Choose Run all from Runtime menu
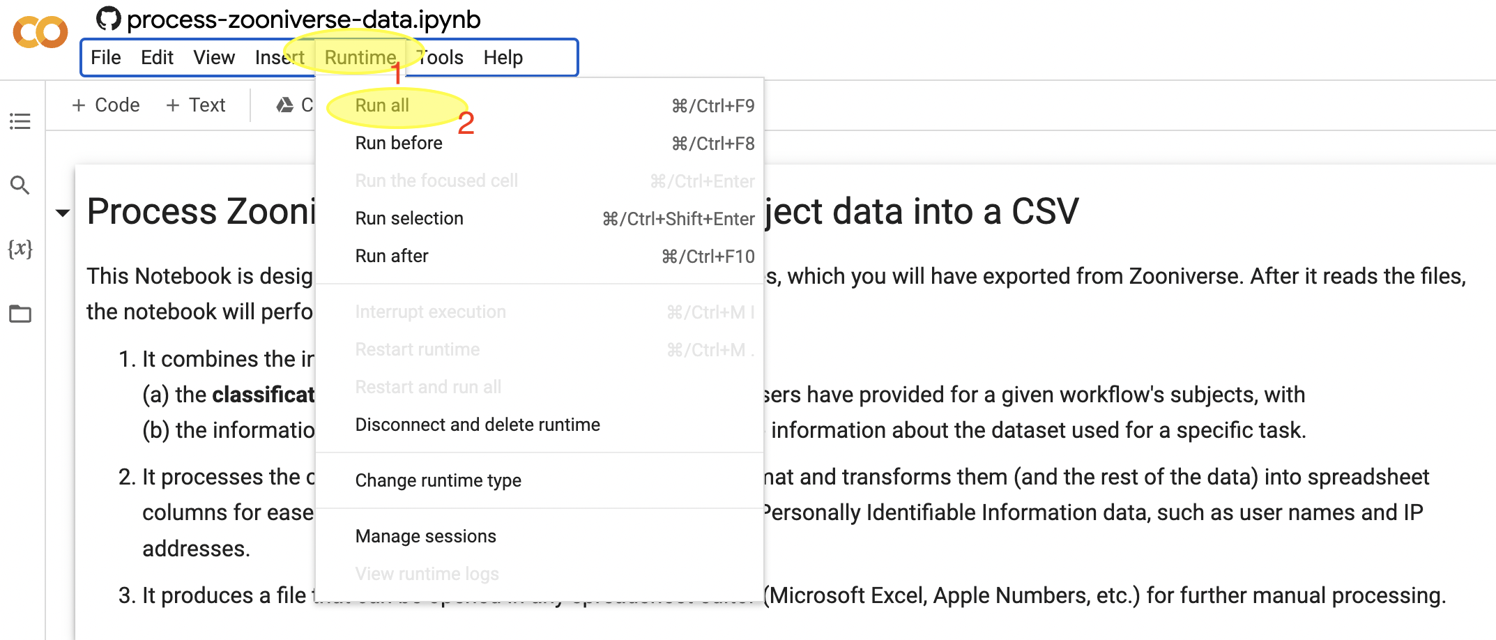This screenshot has height=640, width=1496. coord(540,105)
